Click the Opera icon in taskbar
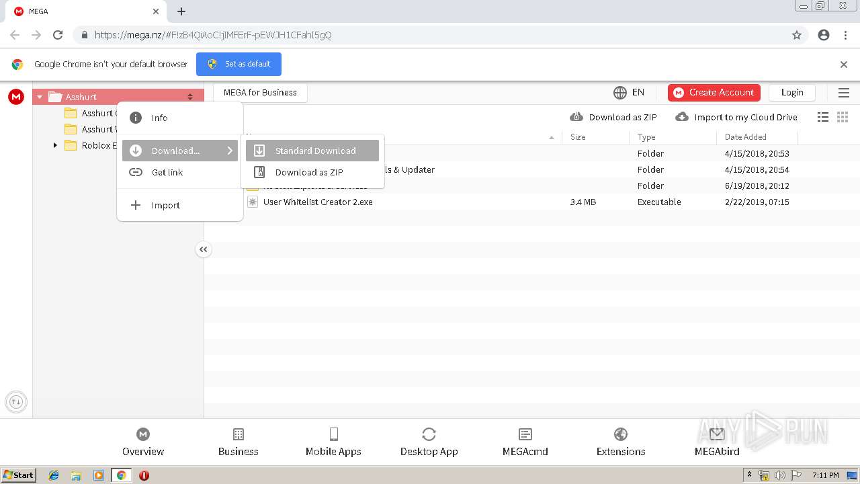This screenshot has height=484, width=860. point(144,475)
